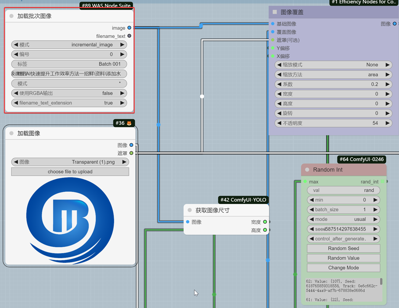Viewport: 399px width, 308px height.
Task: Advance the 模式 incremental_image option with right arrow
Action: 122,45
